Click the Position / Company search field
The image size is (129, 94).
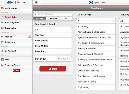[53, 14]
